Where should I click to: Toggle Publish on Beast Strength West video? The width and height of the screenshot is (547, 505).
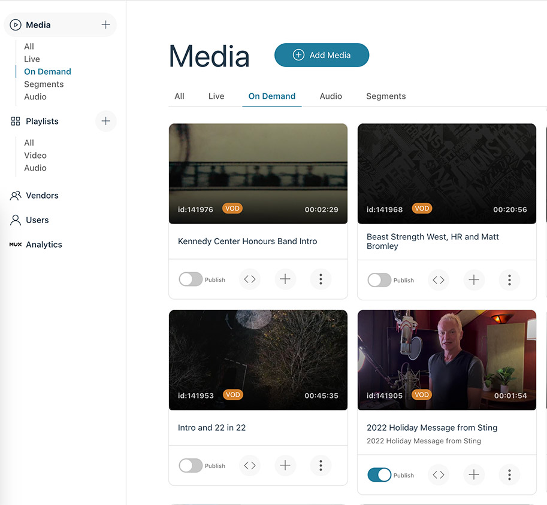click(379, 280)
